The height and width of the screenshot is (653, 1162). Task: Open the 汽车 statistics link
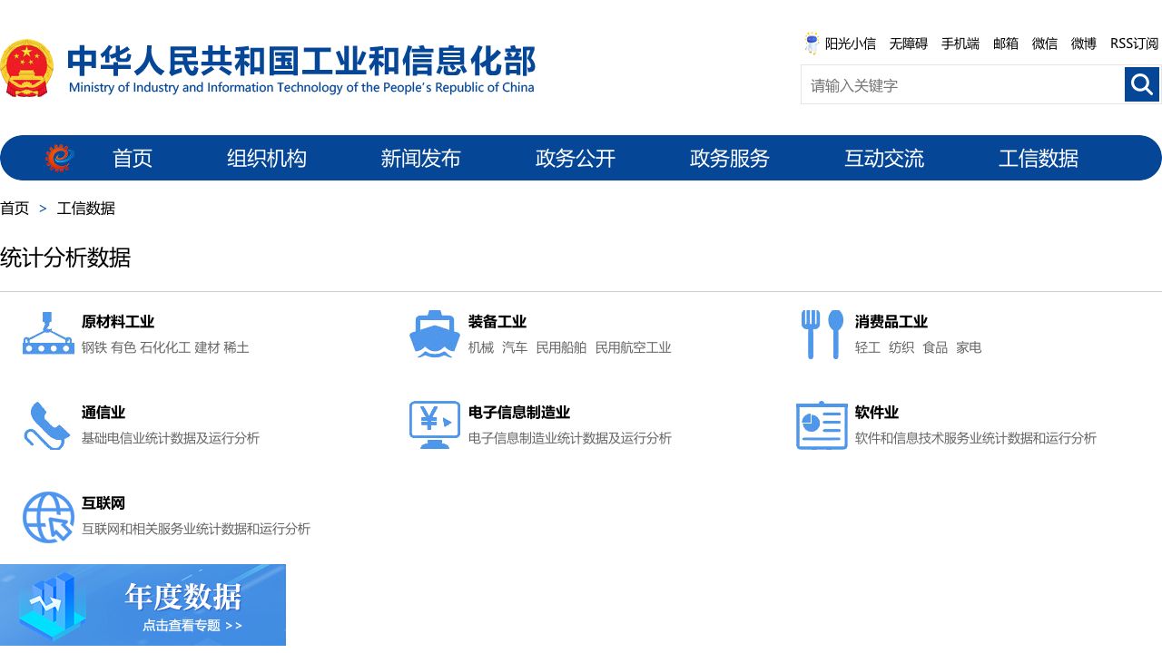point(515,347)
